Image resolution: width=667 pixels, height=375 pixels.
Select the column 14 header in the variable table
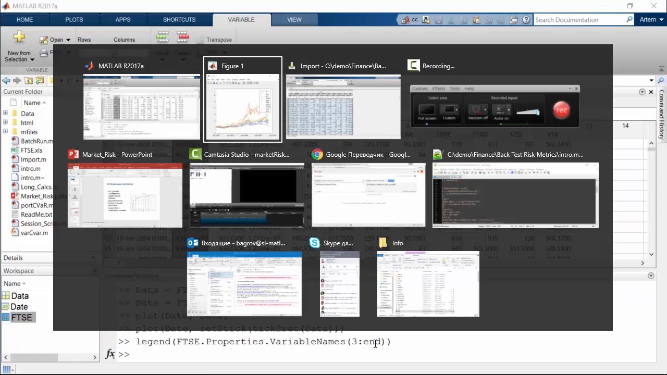[x=625, y=126]
